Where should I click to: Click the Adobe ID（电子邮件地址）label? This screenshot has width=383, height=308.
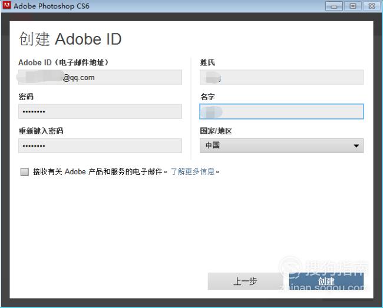click(64, 62)
